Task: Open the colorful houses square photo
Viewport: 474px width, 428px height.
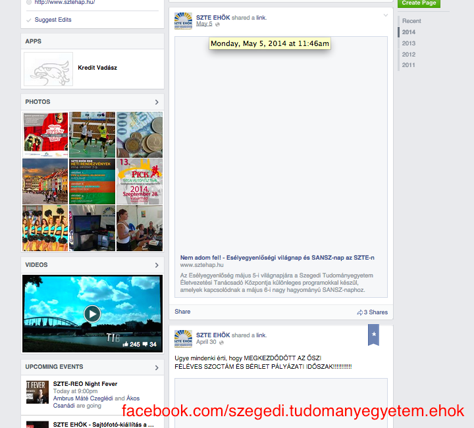Action: pyautogui.click(x=45, y=181)
